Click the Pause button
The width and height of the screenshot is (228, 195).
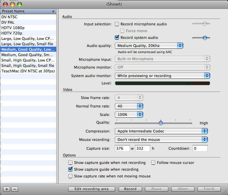pos(157,189)
